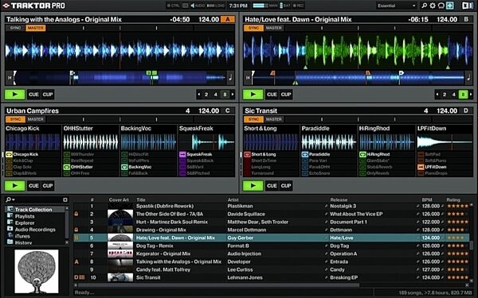Play Deck B
Viewport: 478px width, 298px height.
point(253,95)
